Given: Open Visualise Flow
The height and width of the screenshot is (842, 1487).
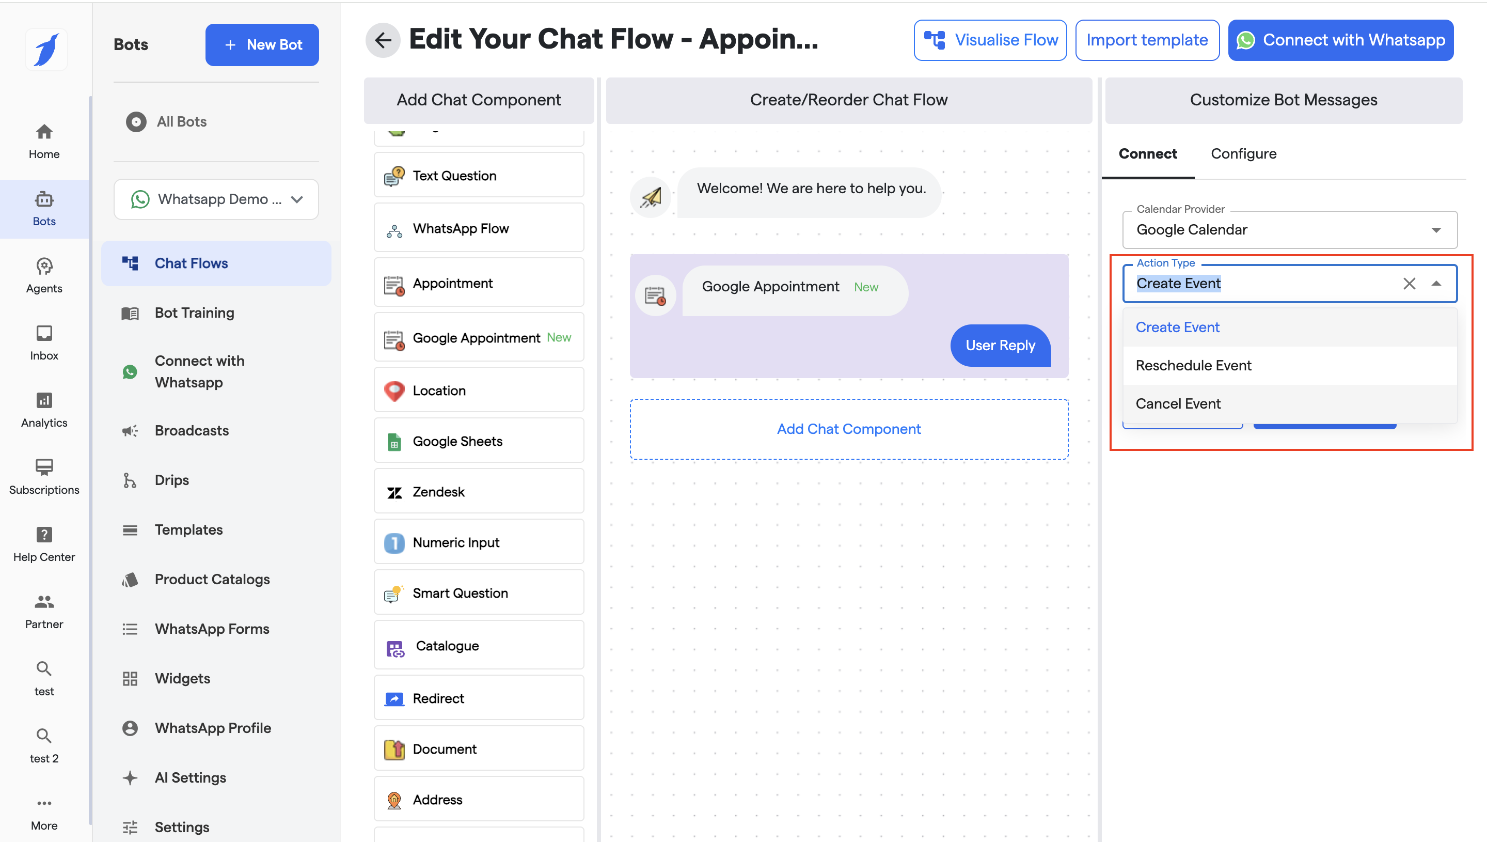Looking at the screenshot, I should pyautogui.click(x=990, y=40).
